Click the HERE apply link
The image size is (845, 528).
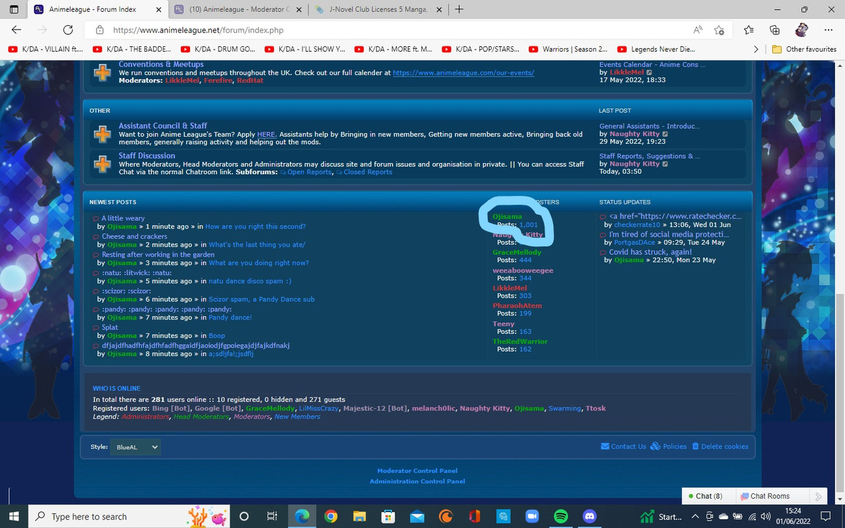(266, 134)
